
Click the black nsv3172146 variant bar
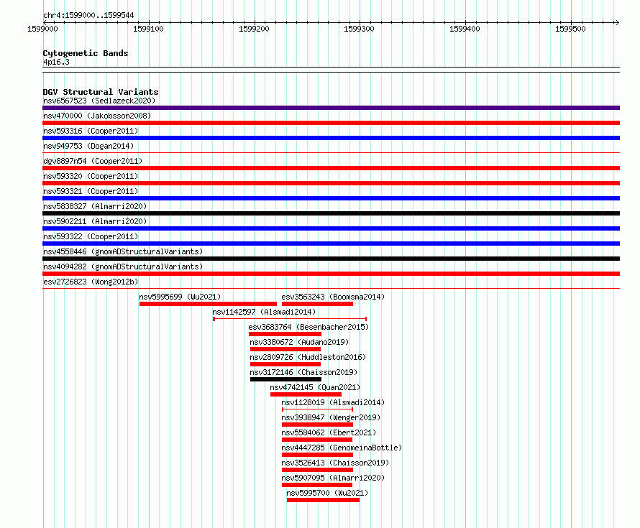[x=285, y=379]
